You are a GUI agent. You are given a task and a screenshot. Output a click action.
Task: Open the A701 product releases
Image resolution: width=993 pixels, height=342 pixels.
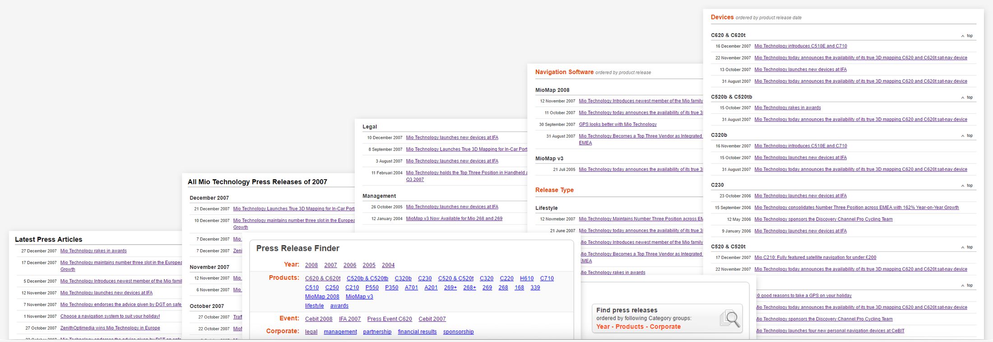click(x=411, y=287)
